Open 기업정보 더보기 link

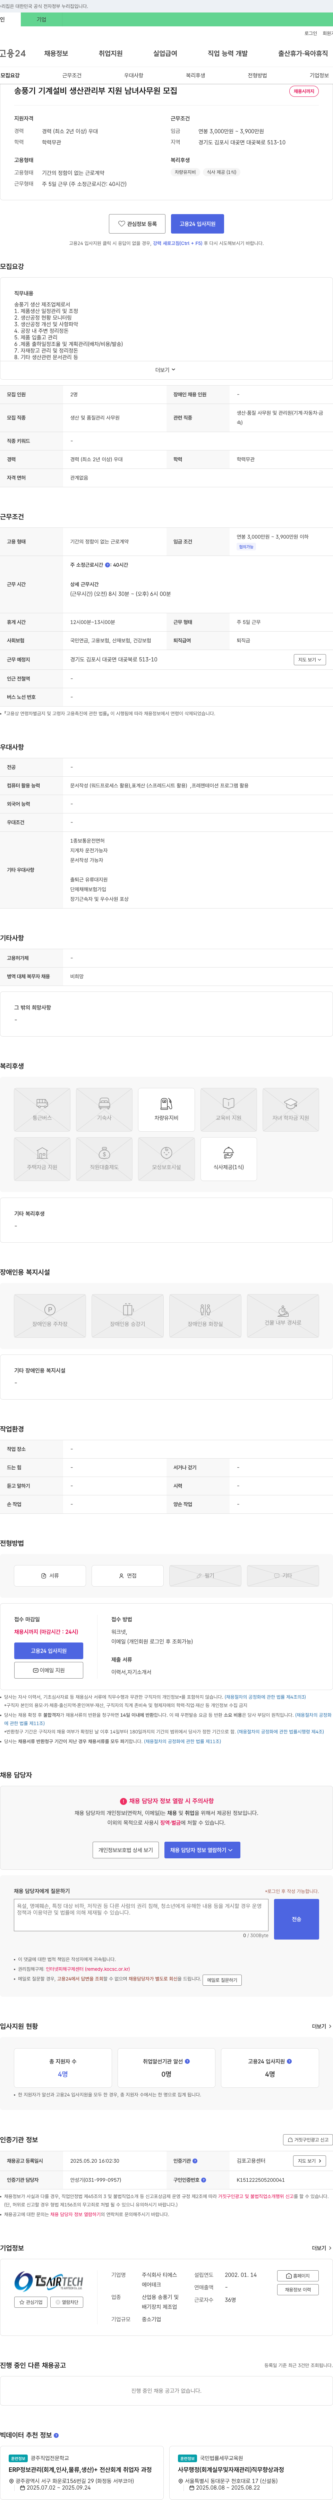(x=321, y=2248)
